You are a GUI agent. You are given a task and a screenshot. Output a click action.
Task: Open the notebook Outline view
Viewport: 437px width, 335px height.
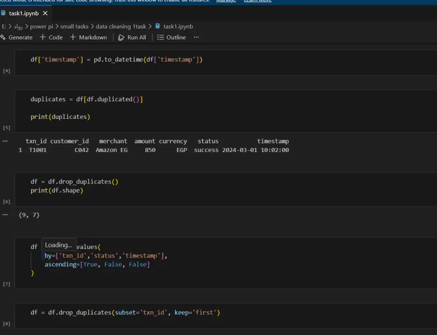point(171,37)
